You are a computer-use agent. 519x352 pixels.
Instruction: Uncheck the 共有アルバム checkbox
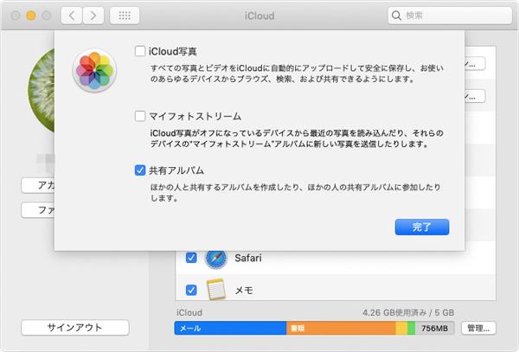(x=140, y=170)
